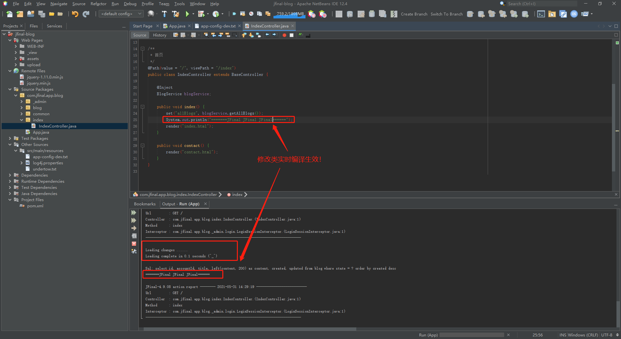Screen dimensions: 621x339
Task: Click the Redo arrow icon
Action: pyautogui.click(x=86, y=14)
